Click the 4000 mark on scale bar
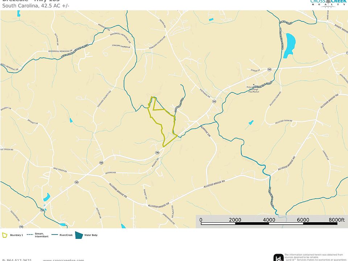The image size is (348, 261). click(x=269, y=220)
